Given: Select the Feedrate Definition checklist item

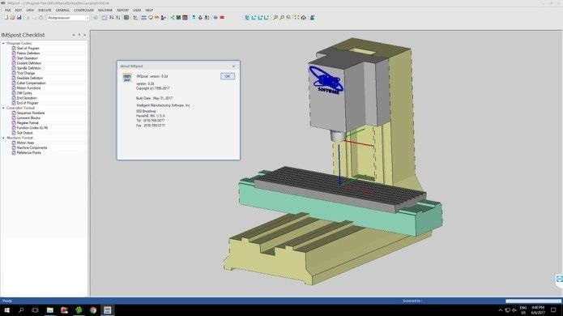Looking at the screenshot, I should (30, 78).
